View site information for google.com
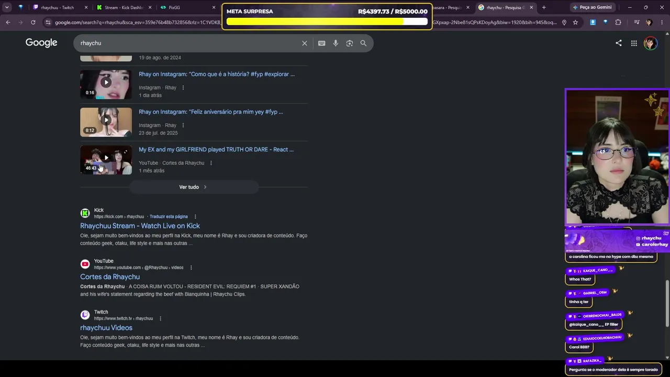The width and height of the screenshot is (670, 377). (x=48, y=23)
